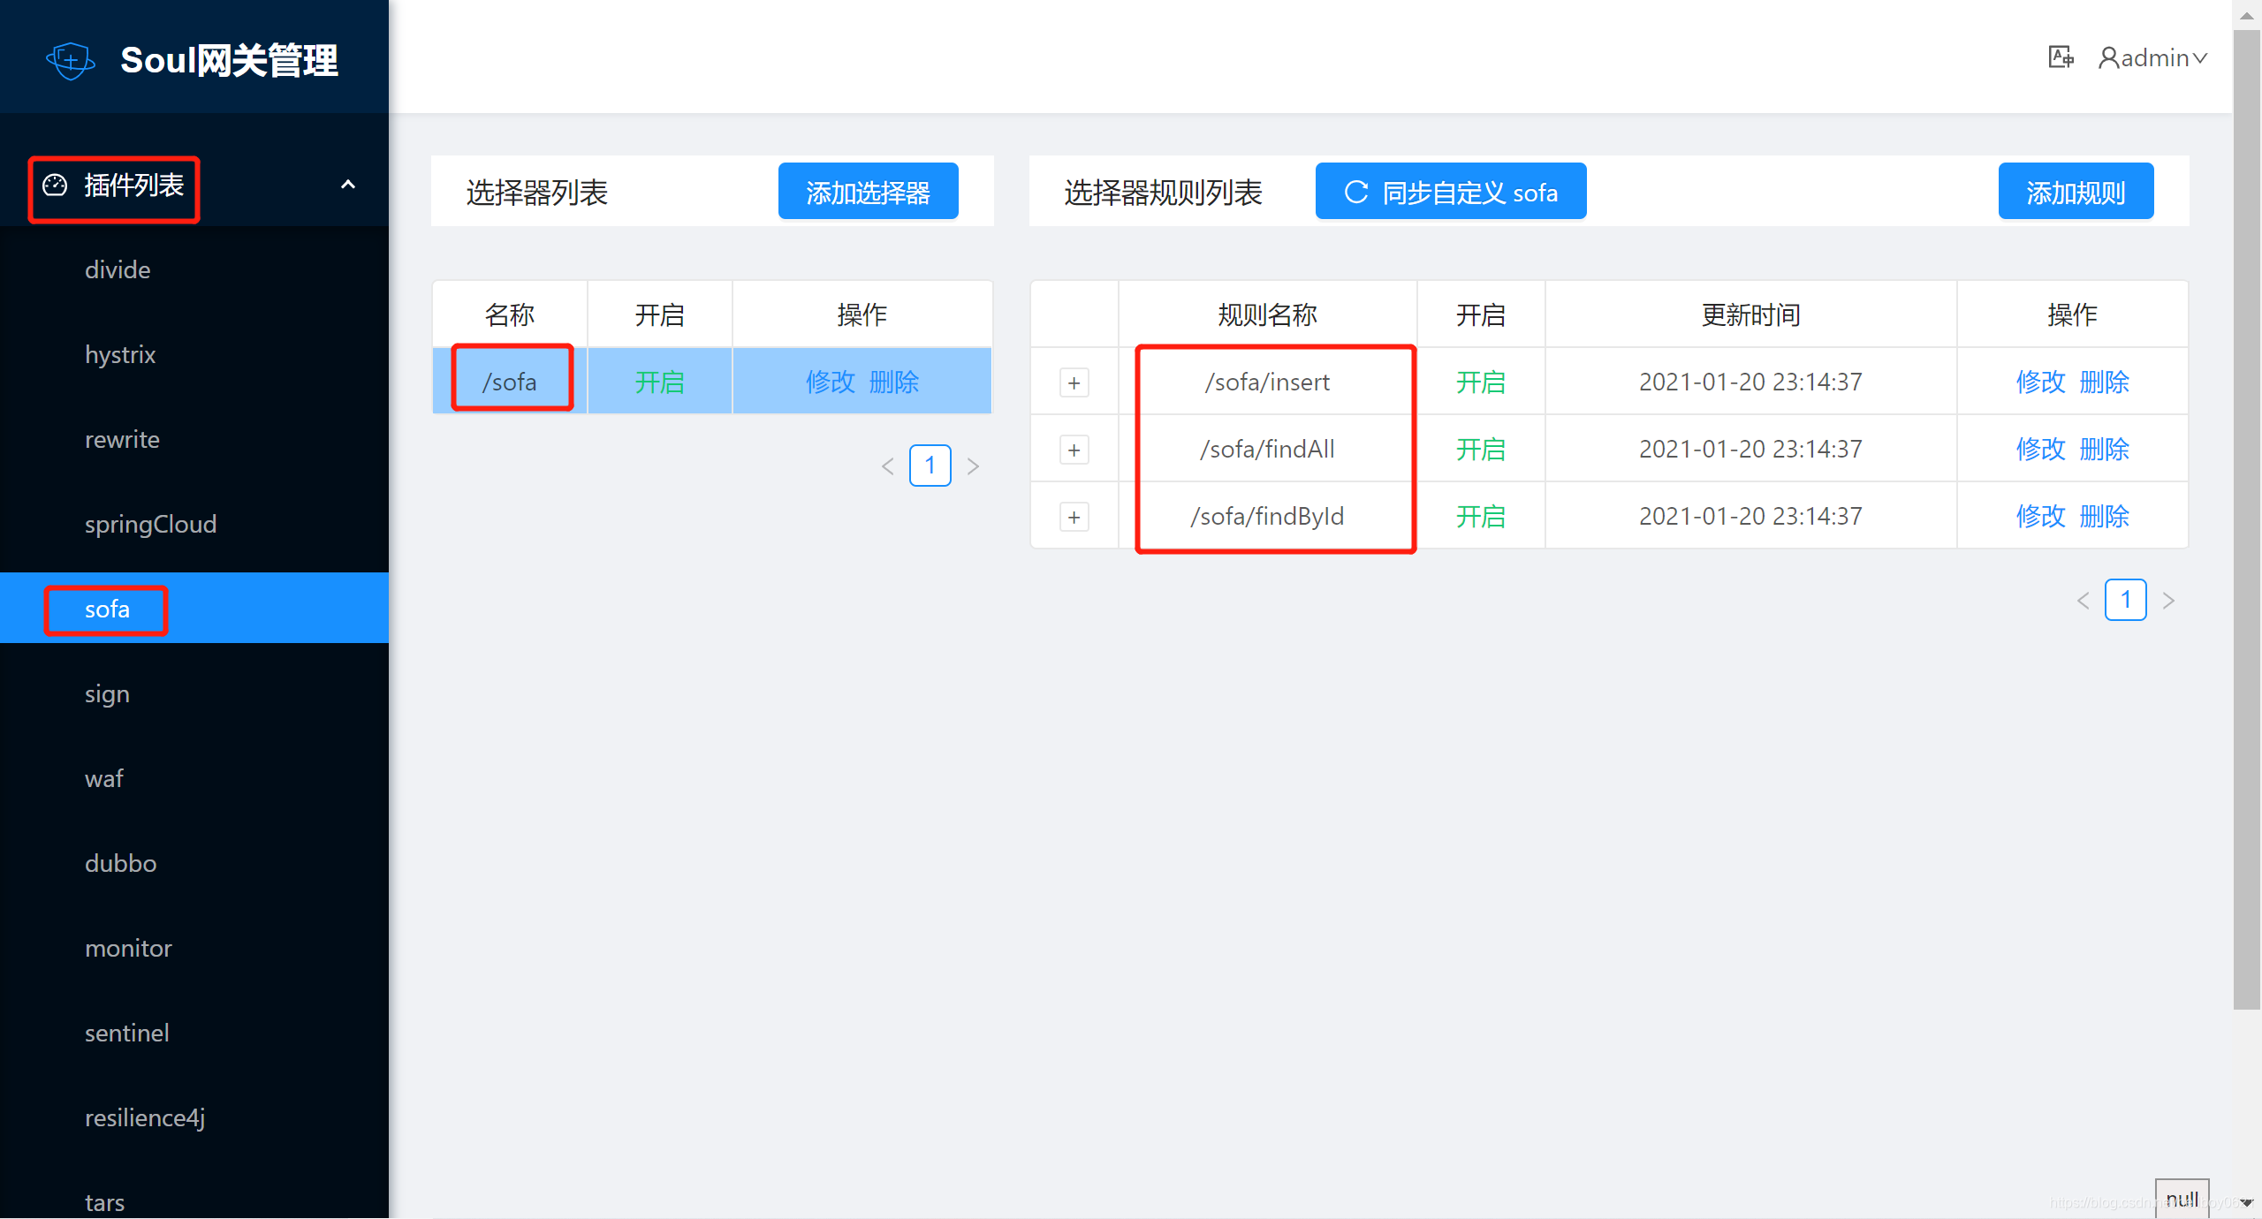Image resolution: width=2262 pixels, height=1219 pixels.
Task: Expand the /sofa/findById rule row
Action: (1074, 517)
